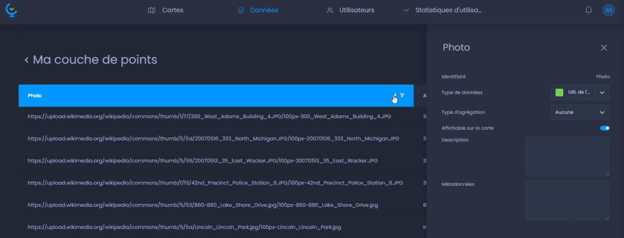Open the Données tab

[258, 10]
